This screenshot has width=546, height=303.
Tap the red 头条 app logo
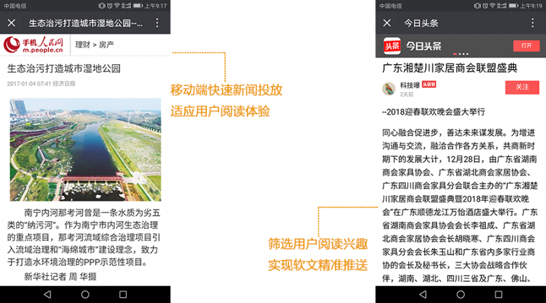point(391,45)
